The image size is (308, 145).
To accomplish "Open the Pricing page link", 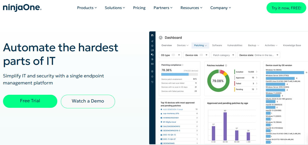I will click(139, 8).
